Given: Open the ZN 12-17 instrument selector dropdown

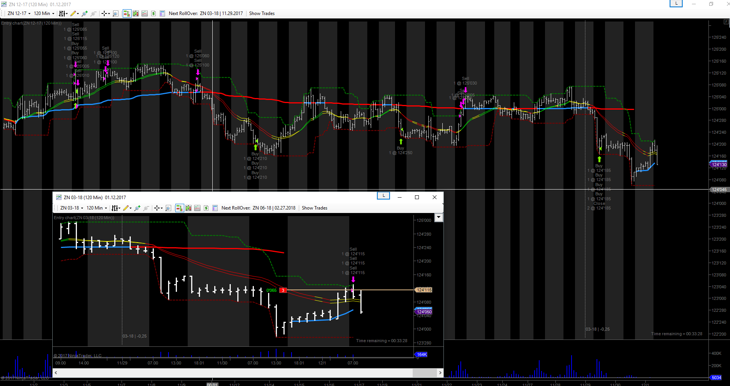Looking at the screenshot, I should 19,13.
